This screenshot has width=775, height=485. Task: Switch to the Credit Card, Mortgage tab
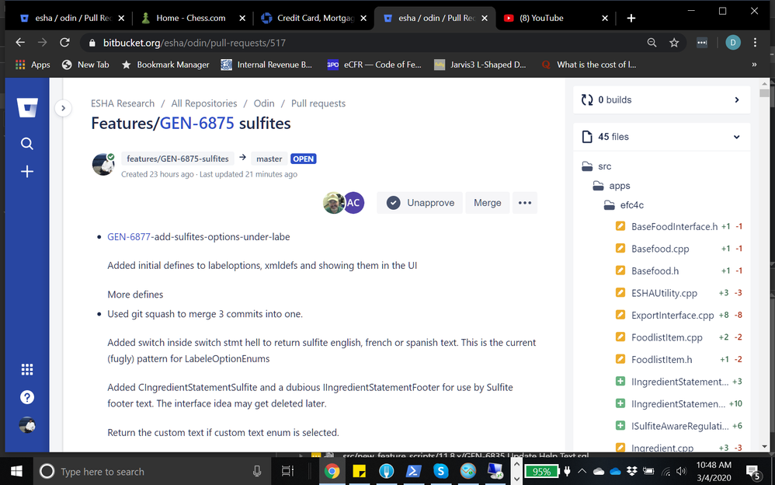(x=314, y=19)
